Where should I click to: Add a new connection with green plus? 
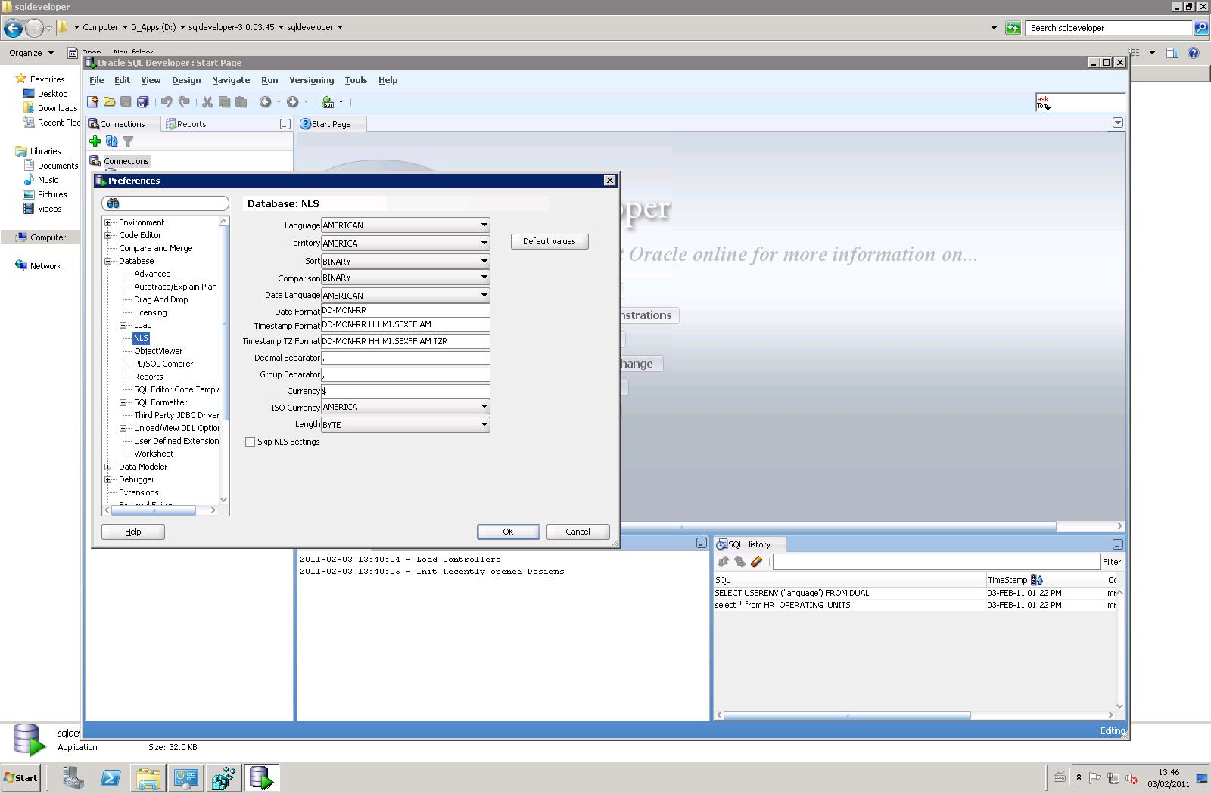[95, 141]
